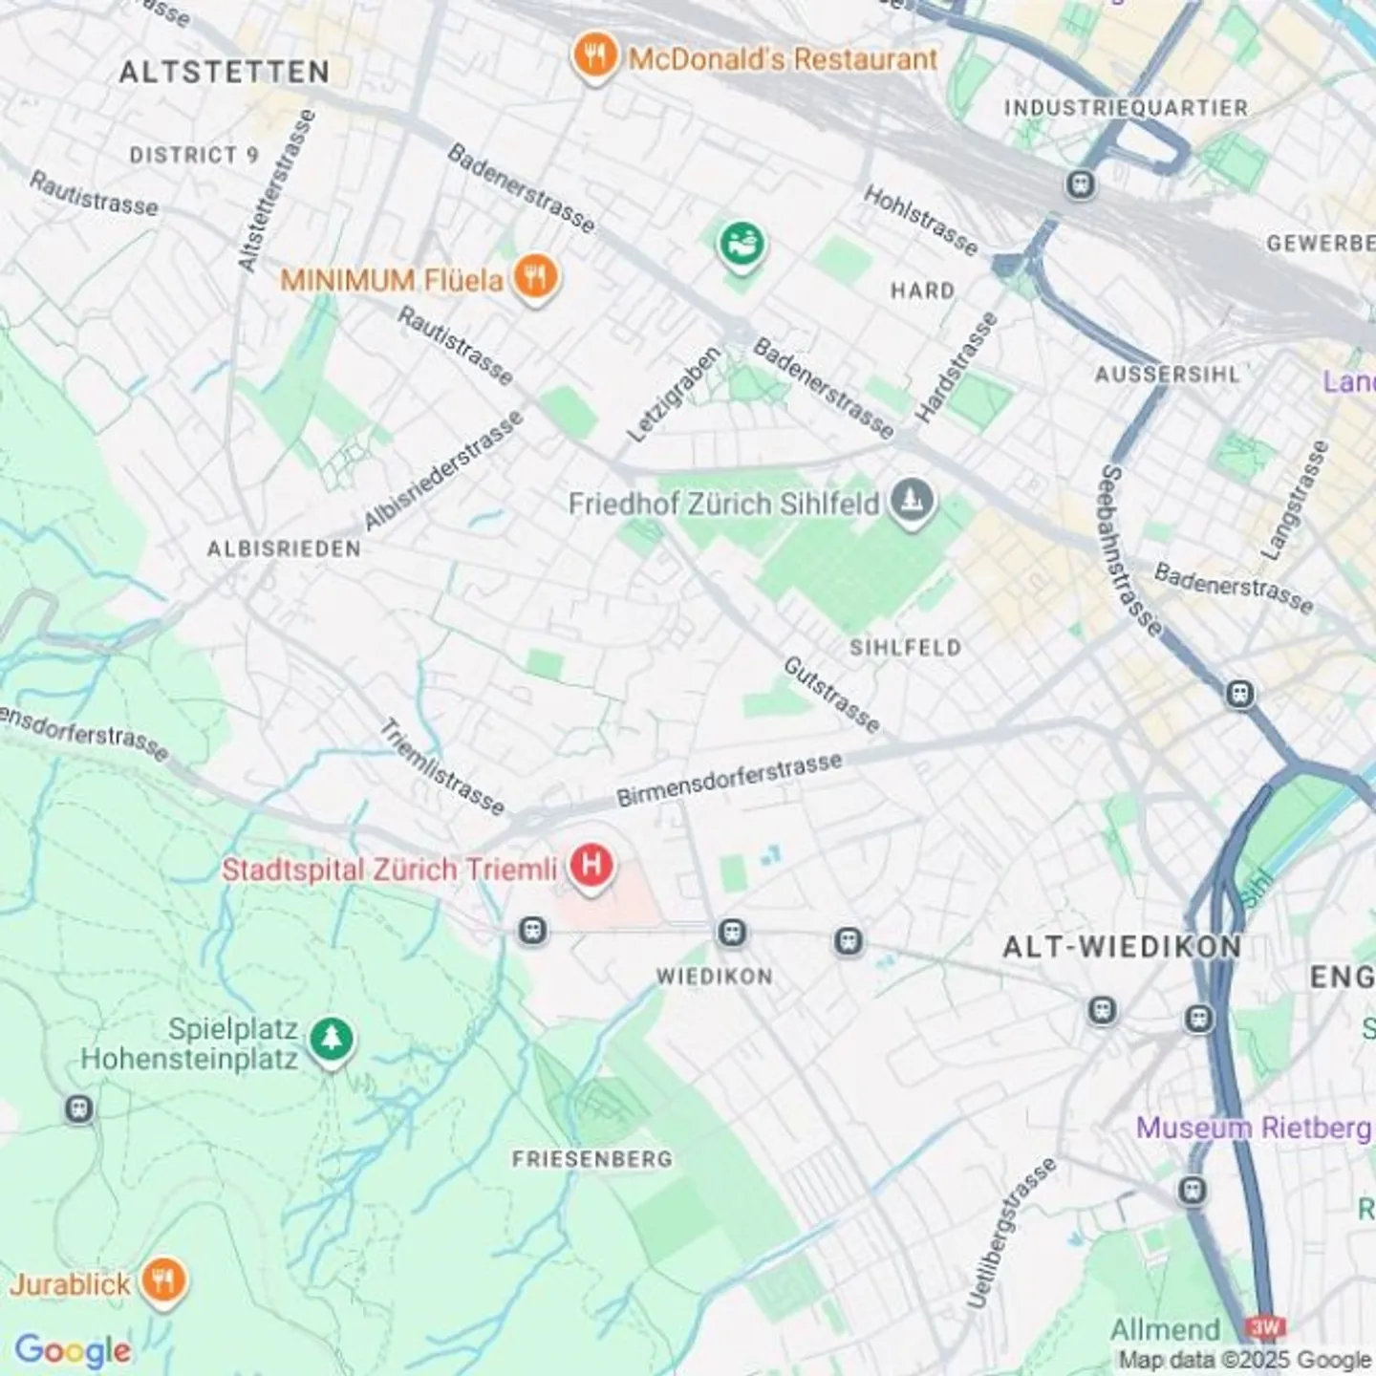Click the Friedhof Zürich Sihlfeld cemetery marker
Screen dimensions: 1376x1376
coord(912,502)
